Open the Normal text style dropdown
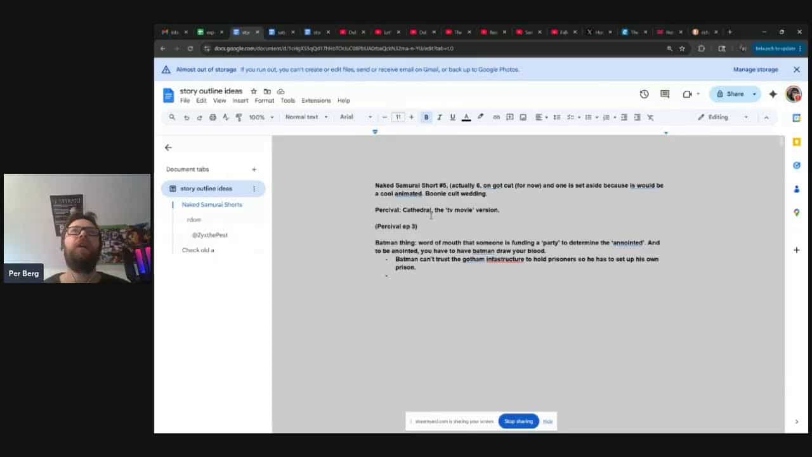This screenshot has height=457, width=812. pos(306,117)
